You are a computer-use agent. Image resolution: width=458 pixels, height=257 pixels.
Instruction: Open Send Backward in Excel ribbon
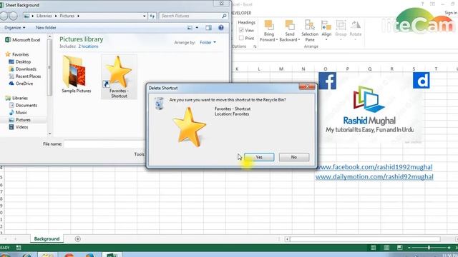pos(289,31)
